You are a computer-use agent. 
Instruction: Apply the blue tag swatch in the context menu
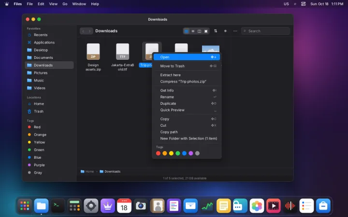point(184,153)
